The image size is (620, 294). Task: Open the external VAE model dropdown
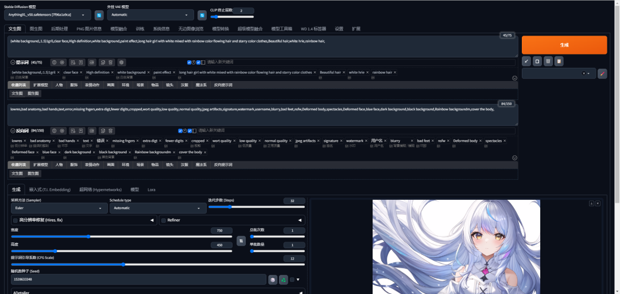[150, 15]
